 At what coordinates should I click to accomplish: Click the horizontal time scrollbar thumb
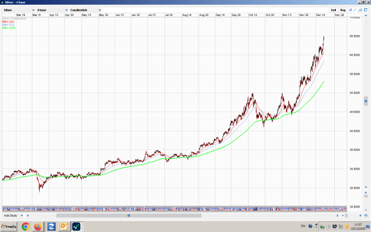pyautogui.click(x=129, y=215)
